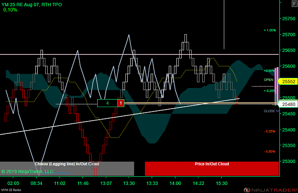Click the 25300 price axis label

pyautogui.click(x=288, y=161)
